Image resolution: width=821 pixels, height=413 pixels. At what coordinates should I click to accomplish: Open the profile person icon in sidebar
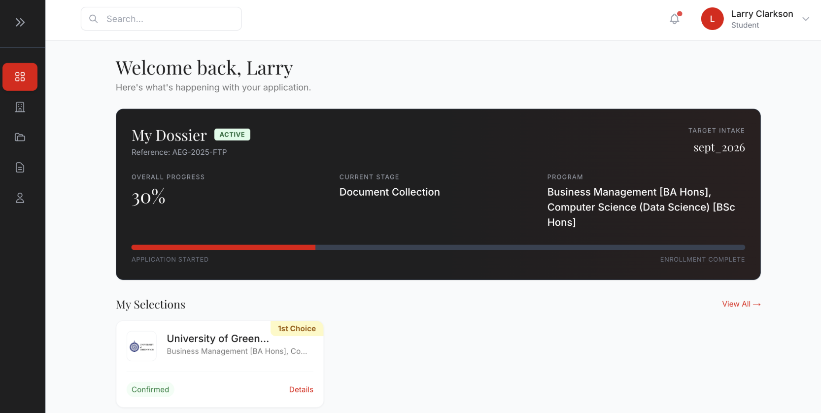click(x=20, y=198)
